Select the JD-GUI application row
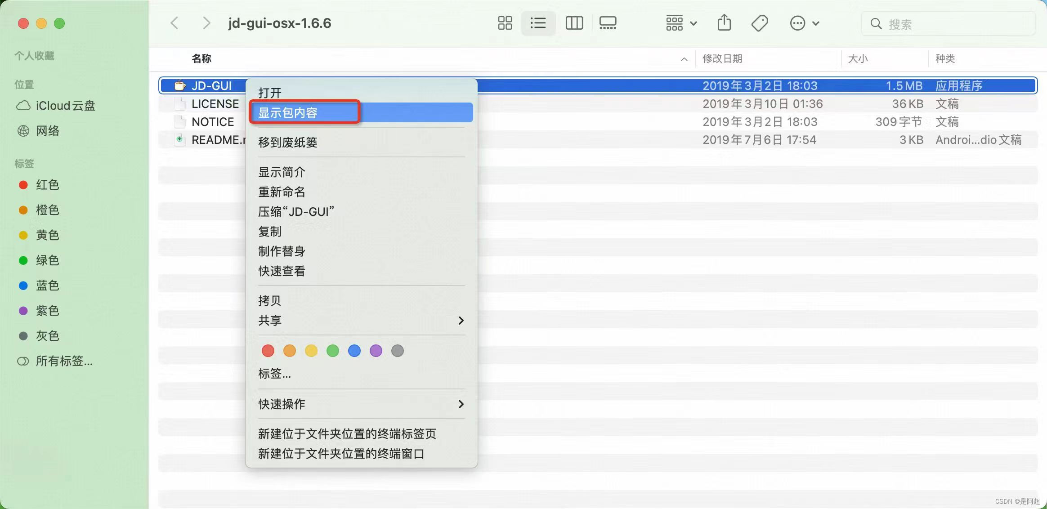This screenshot has width=1047, height=509. 598,85
